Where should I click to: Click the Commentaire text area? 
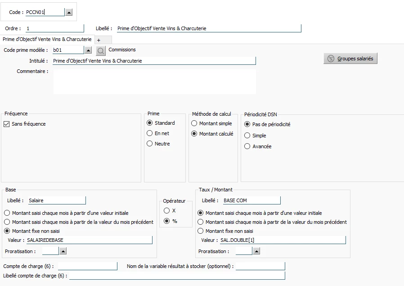pyautogui.click(x=155, y=82)
